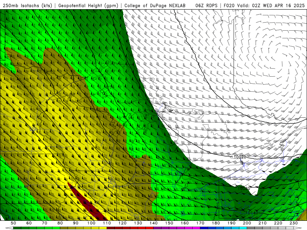Click the 10140 height contour label

point(252,213)
